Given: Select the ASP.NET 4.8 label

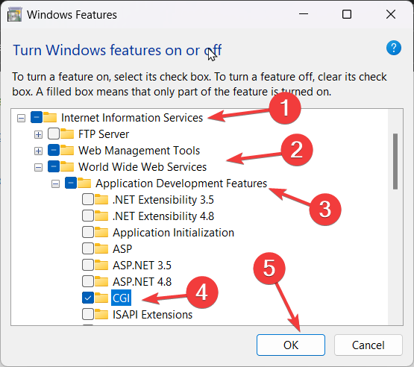Looking at the screenshot, I should tap(142, 282).
